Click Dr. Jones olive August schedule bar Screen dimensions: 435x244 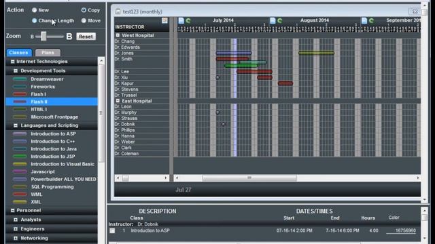point(316,53)
